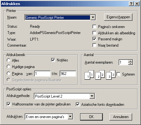141x125 pixels.
Task: Uncheck the Notities checkbox
Action: click(x=53, y=60)
